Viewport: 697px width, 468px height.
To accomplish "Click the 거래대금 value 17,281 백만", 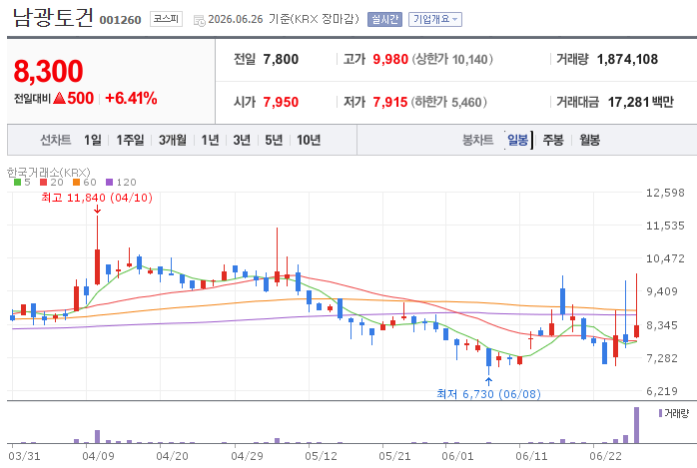I will coord(640,102).
